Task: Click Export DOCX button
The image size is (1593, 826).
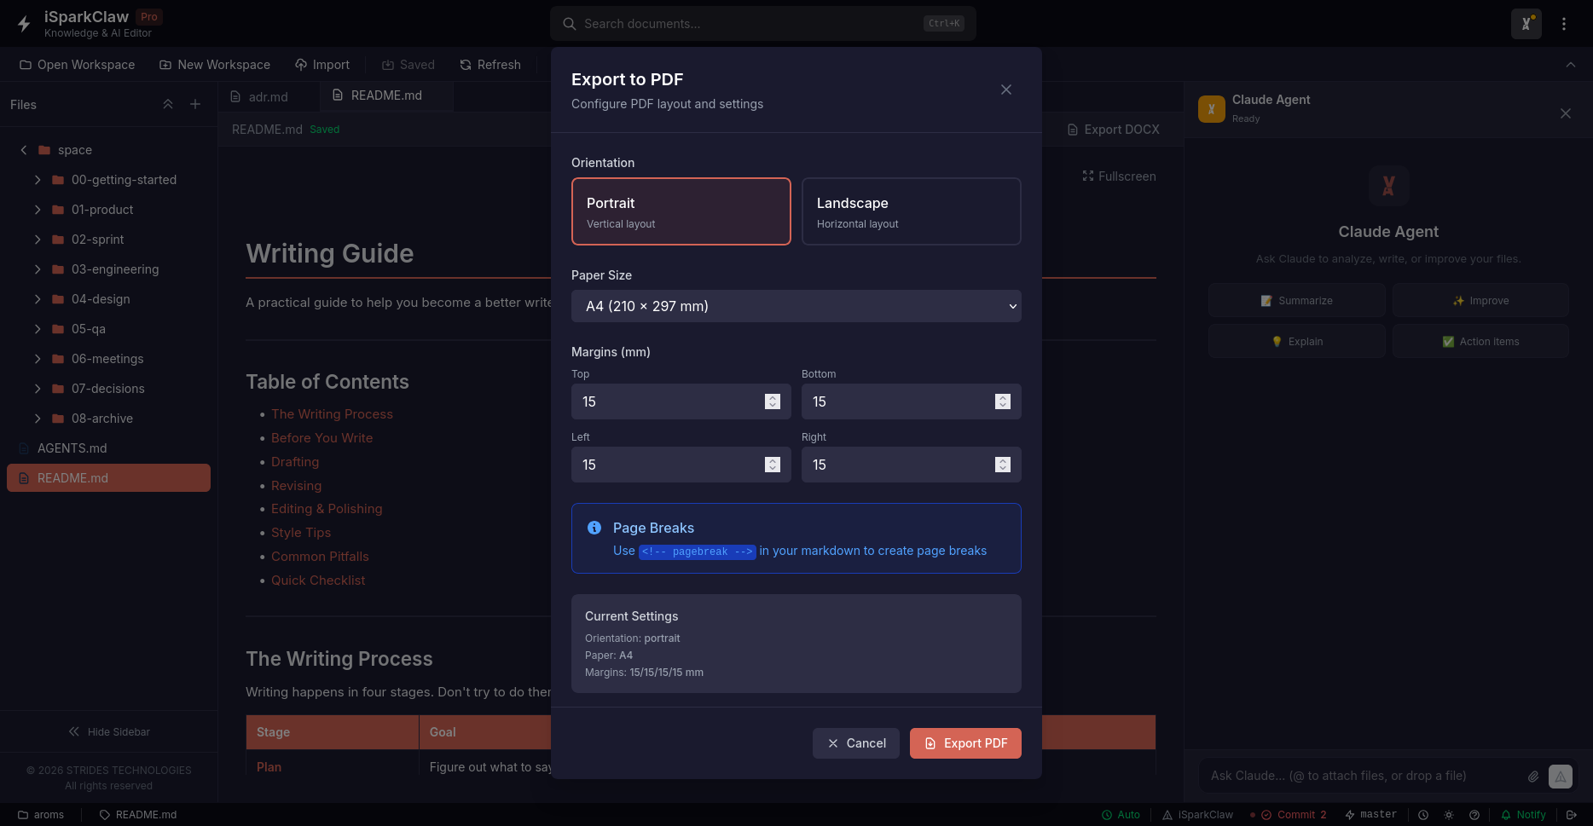Action: point(1114,130)
